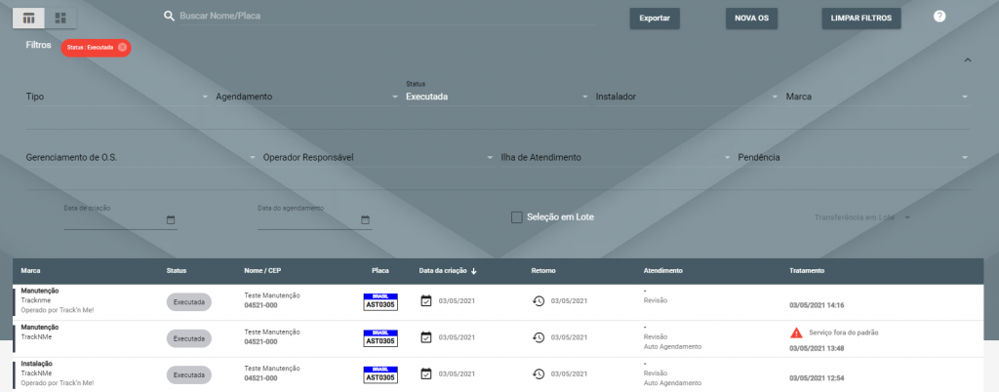Click AST0305 plate in 12:54 row

click(380, 374)
